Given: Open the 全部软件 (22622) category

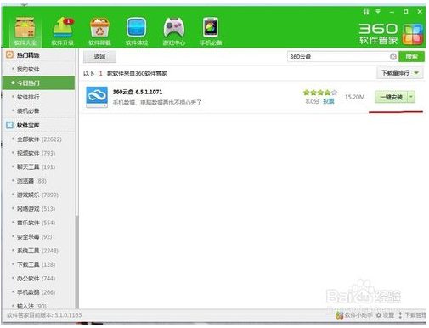Looking at the screenshot, I should (x=38, y=139).
